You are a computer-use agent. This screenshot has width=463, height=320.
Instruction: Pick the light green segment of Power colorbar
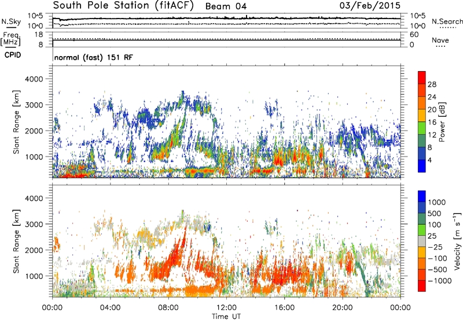tap(422, 128)
